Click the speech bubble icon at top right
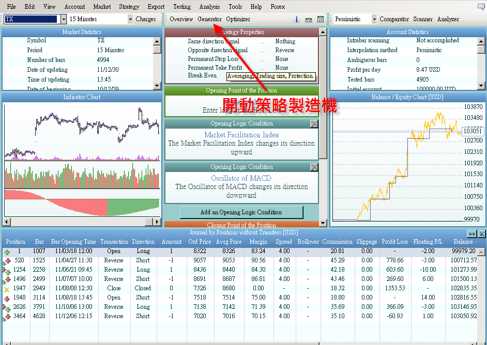This screenshot has width=487, height=345. click(x=481, y=6)
